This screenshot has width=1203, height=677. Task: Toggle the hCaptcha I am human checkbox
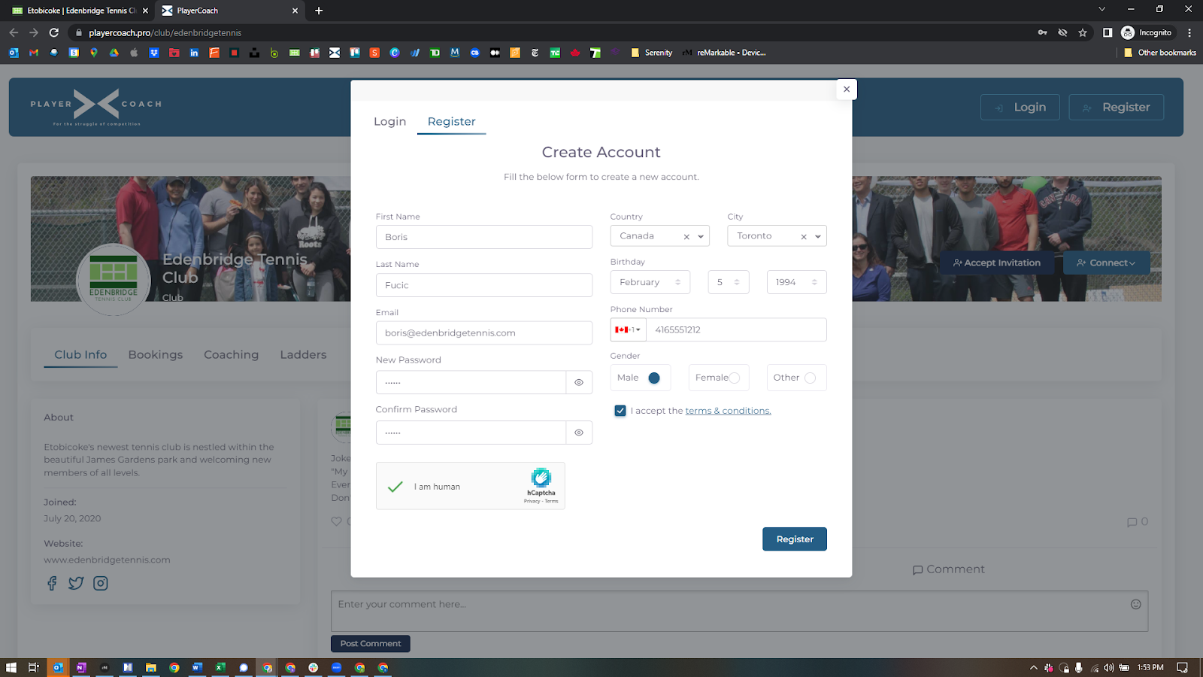point(395,487)
